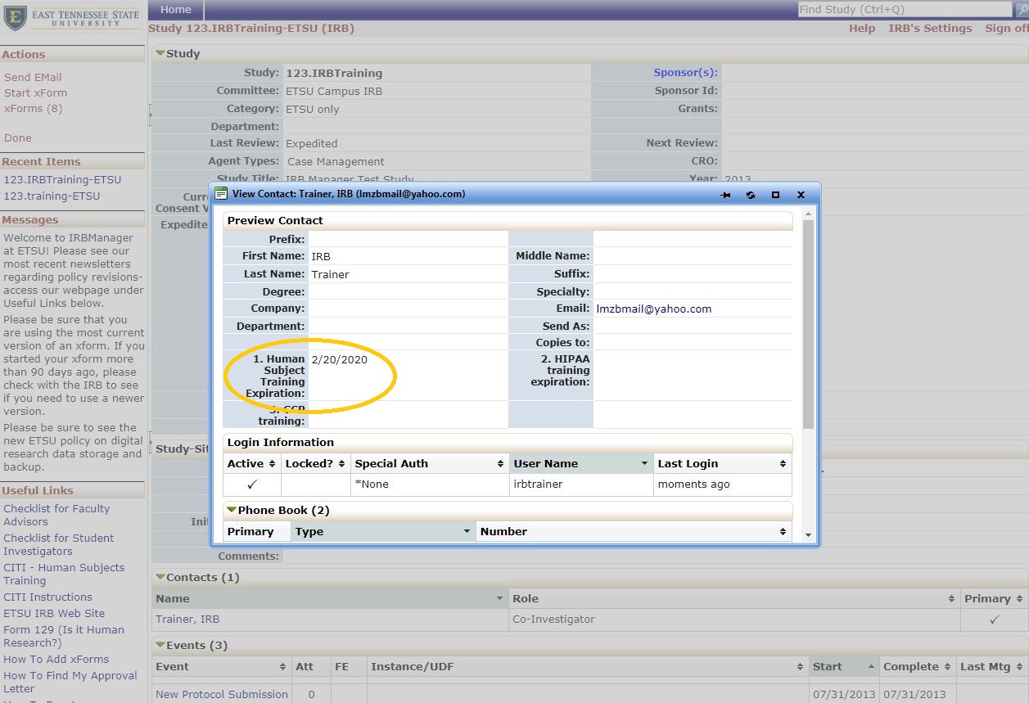Click the lmzbmail@yahoo.com email link
Image resolution: width=1029 pixels, height=703 pixels.
(x=653, y=309)
